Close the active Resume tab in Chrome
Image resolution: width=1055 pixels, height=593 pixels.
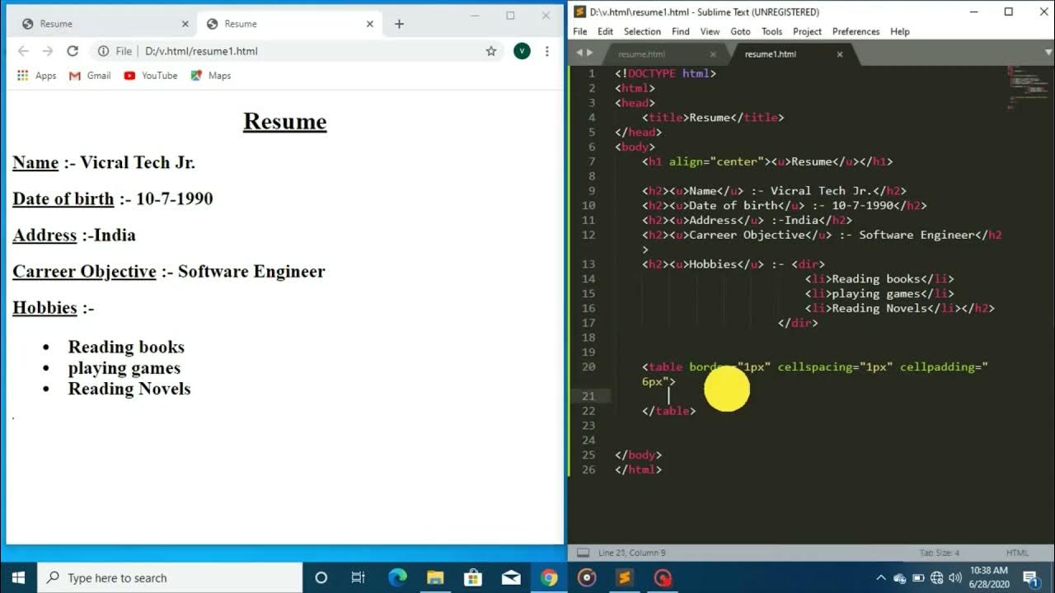click(x=370, y=24)
